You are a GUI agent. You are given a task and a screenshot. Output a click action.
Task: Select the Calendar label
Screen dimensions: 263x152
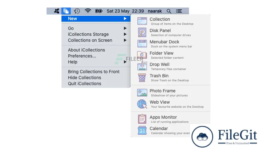159,128
